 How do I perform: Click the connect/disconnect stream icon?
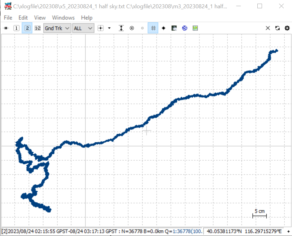(6, 28)
